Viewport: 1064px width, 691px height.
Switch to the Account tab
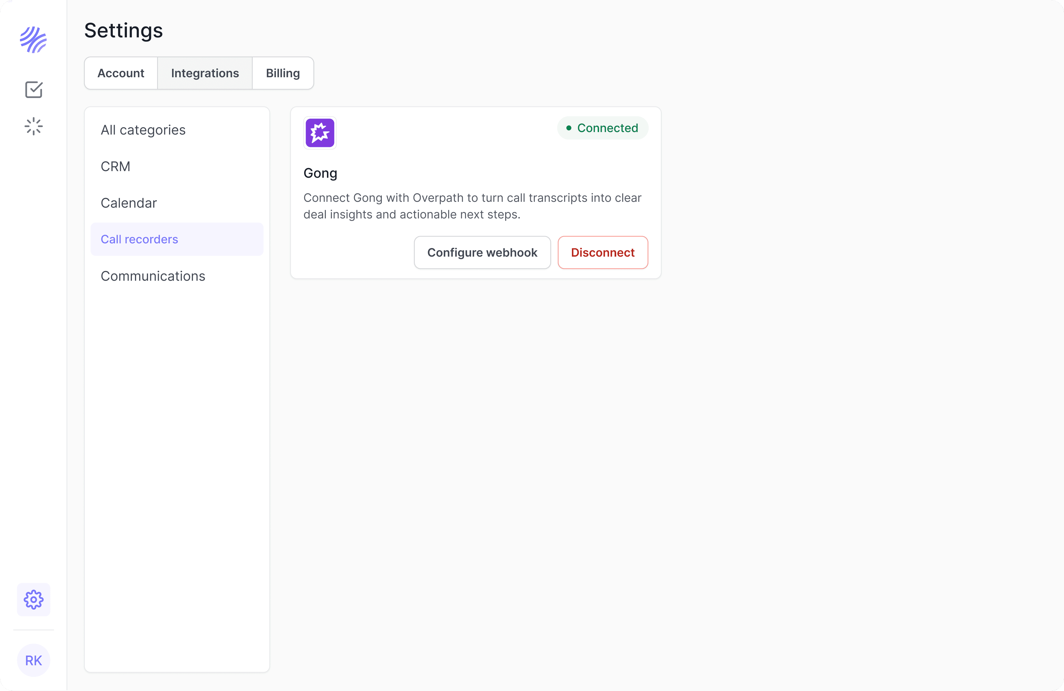pyautogui.click(x=121, y=73)
